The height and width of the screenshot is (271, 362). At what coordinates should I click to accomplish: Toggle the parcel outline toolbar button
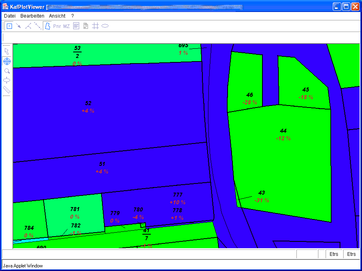(x=47, y=26)
